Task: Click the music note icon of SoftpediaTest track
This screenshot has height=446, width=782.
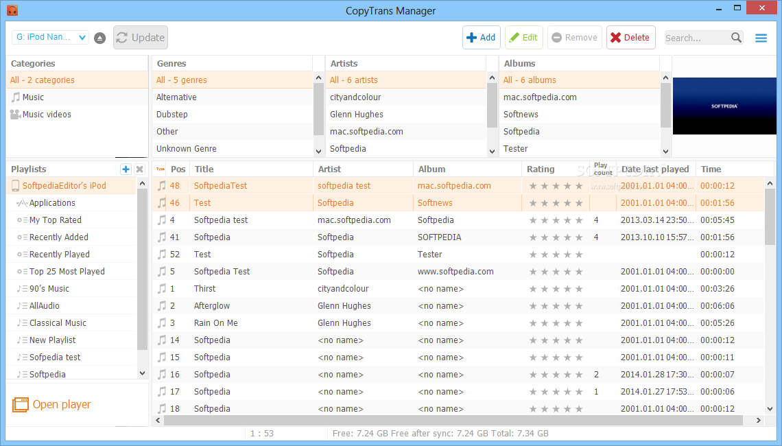Action: click(x=162, y=185)
